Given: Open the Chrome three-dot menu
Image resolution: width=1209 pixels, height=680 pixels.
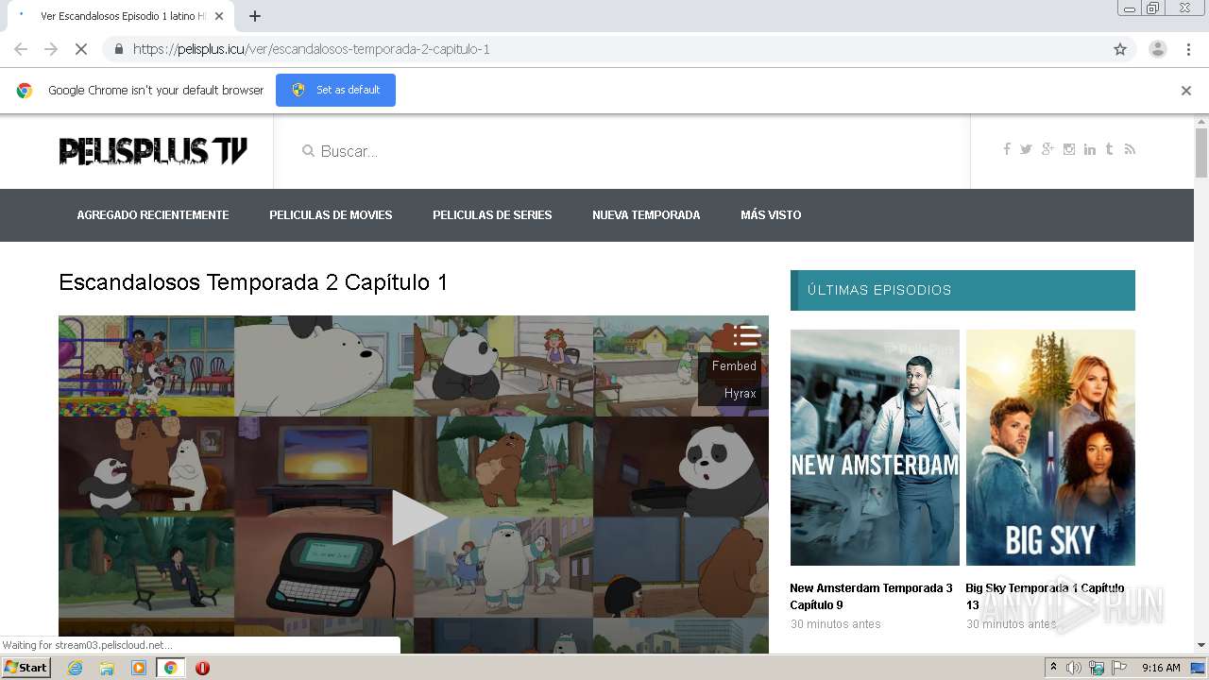Looking at the screenshot, I should pyautogui.click(x=1188, y=49).
